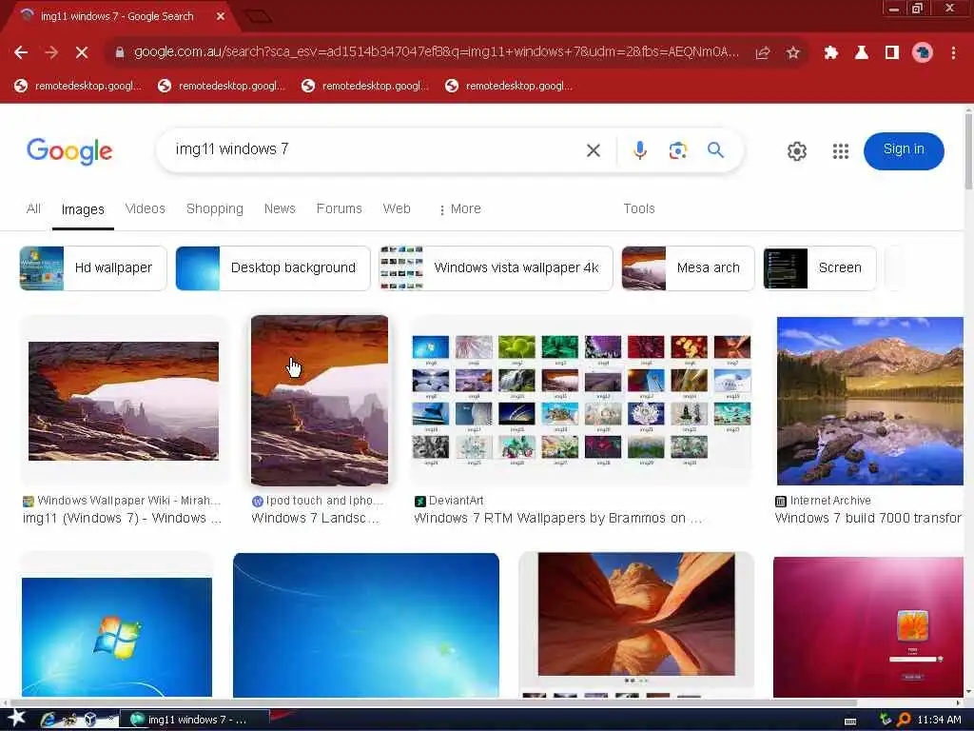Filter by Desktop background chip

[x=273, y=267]
